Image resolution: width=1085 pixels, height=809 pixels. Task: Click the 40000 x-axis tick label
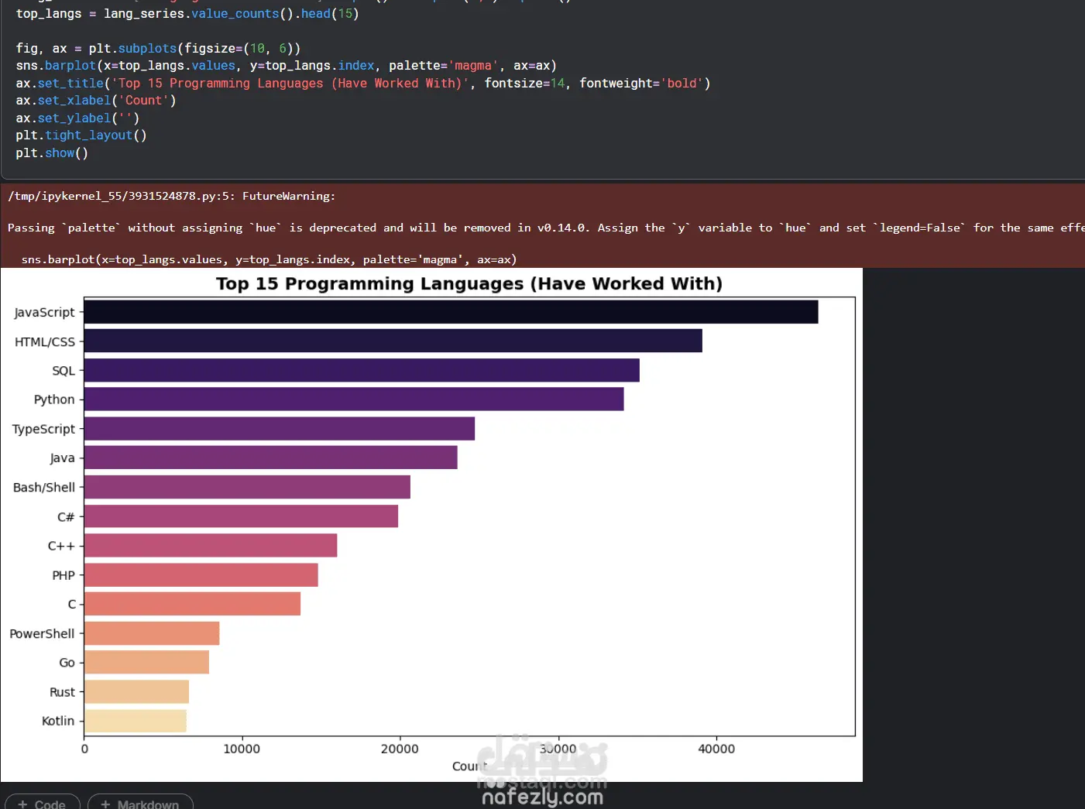(716, 749)
